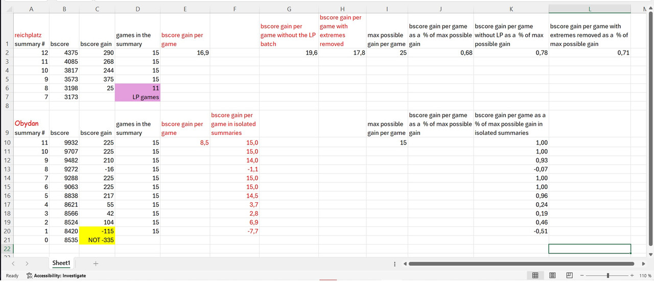Select column H header
Image resolution: width=654 pixels, height=282 pixels.
pos(342,9)
